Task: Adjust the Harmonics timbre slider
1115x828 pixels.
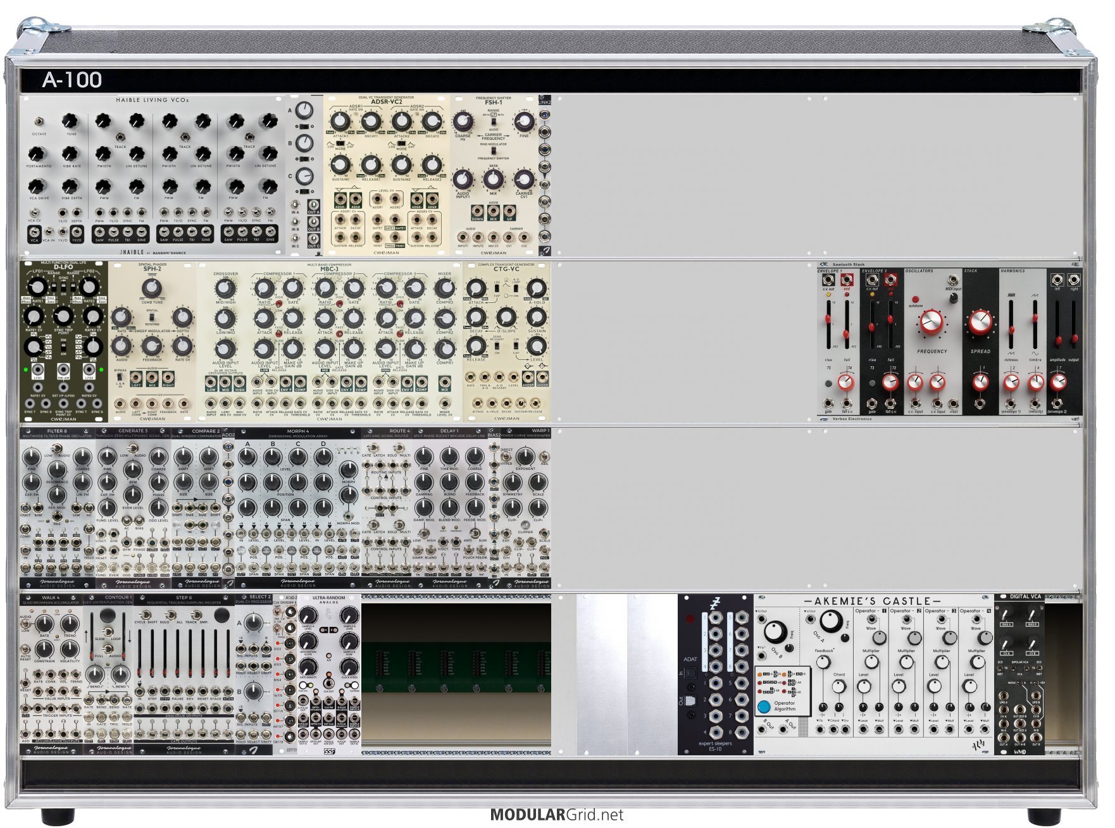Action: (1035, 324)
